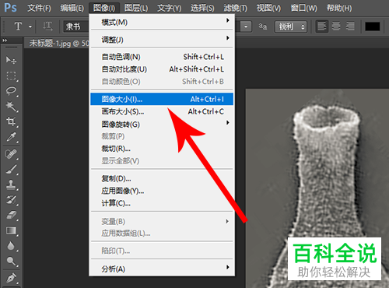Select the Spot Healing Brush tool
The image size is (389, 288).
tap(11, 154)
